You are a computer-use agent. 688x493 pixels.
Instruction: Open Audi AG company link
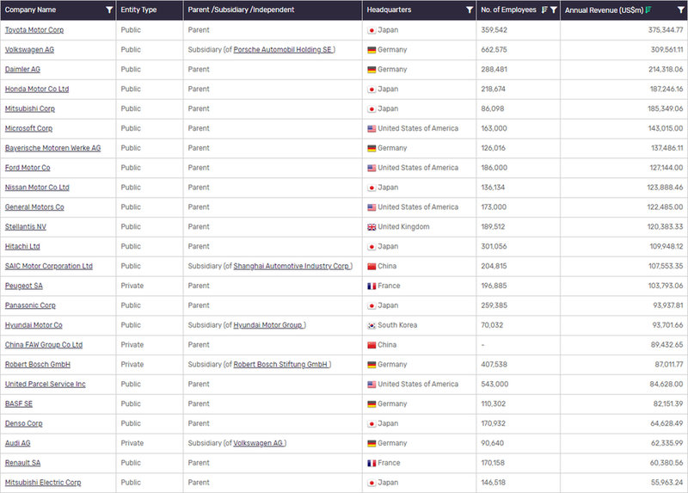(17, 443)
